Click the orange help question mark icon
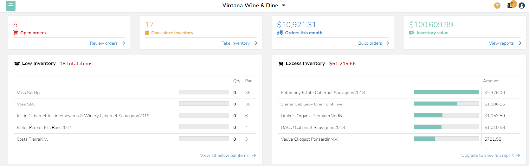 497,6
